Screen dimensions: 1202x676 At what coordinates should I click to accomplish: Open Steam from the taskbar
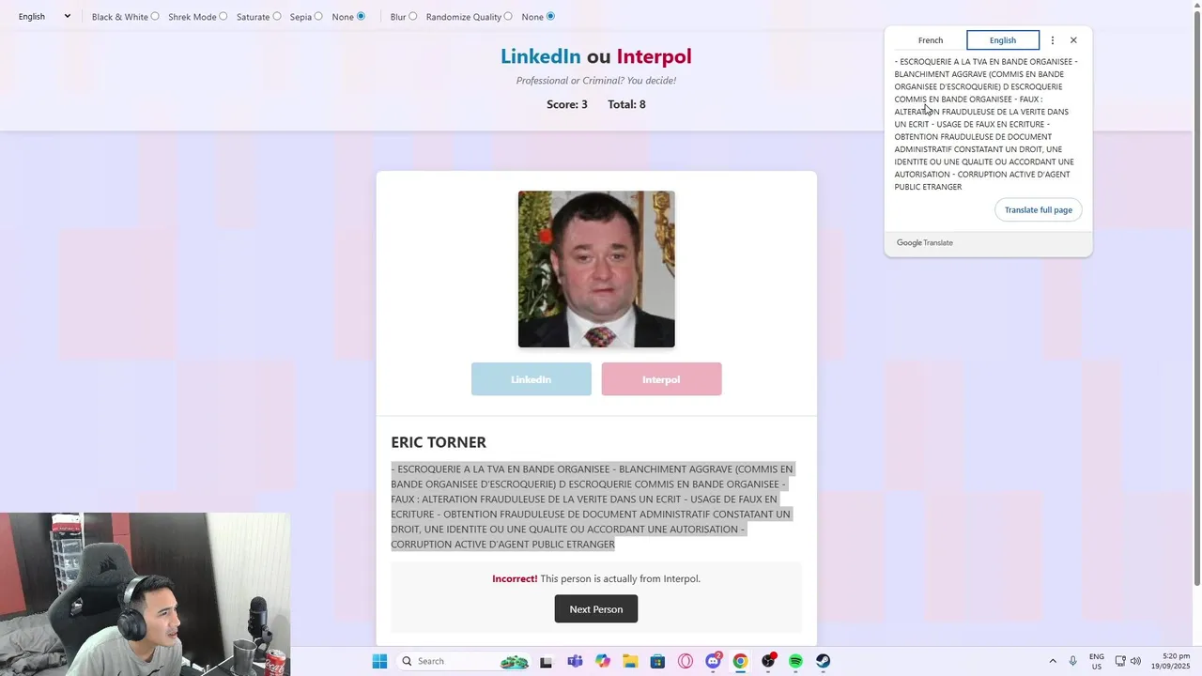(823, 661)
